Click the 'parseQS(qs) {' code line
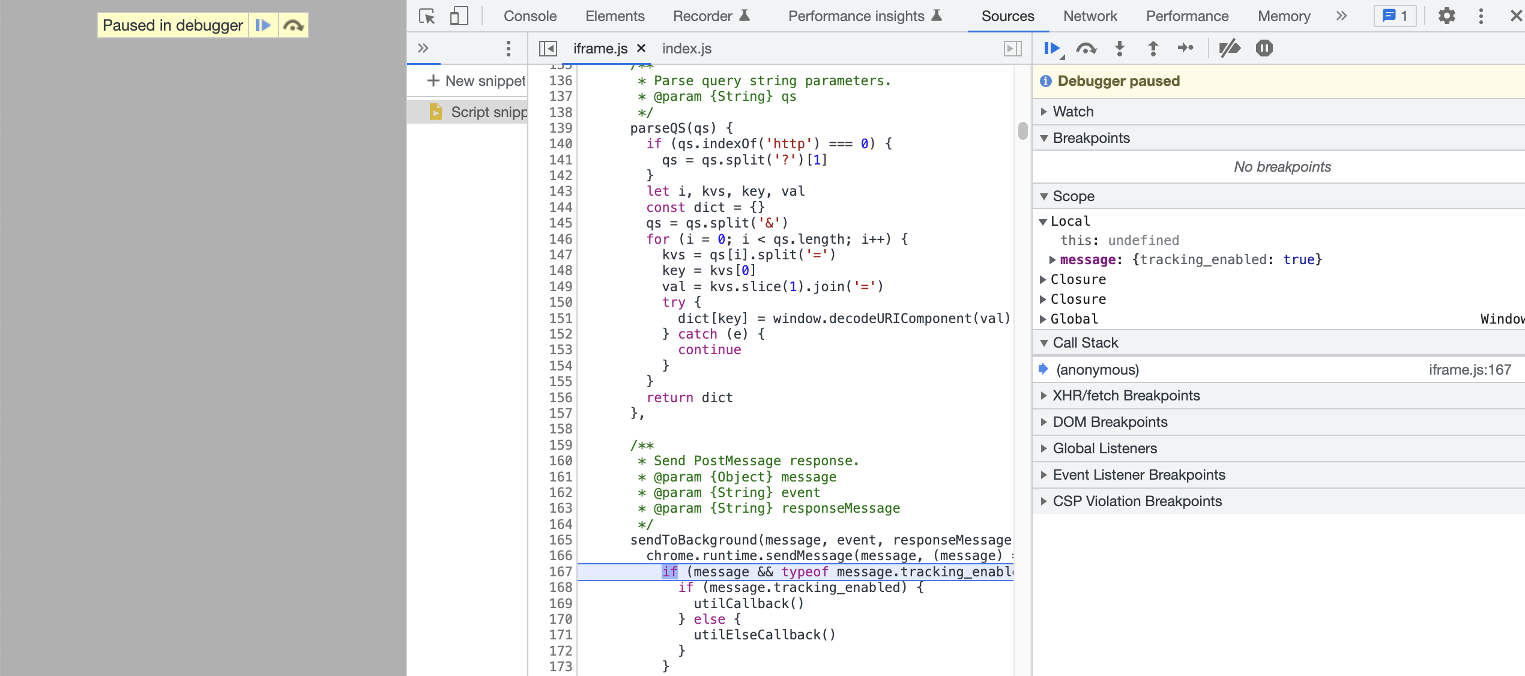 (681, 128)
